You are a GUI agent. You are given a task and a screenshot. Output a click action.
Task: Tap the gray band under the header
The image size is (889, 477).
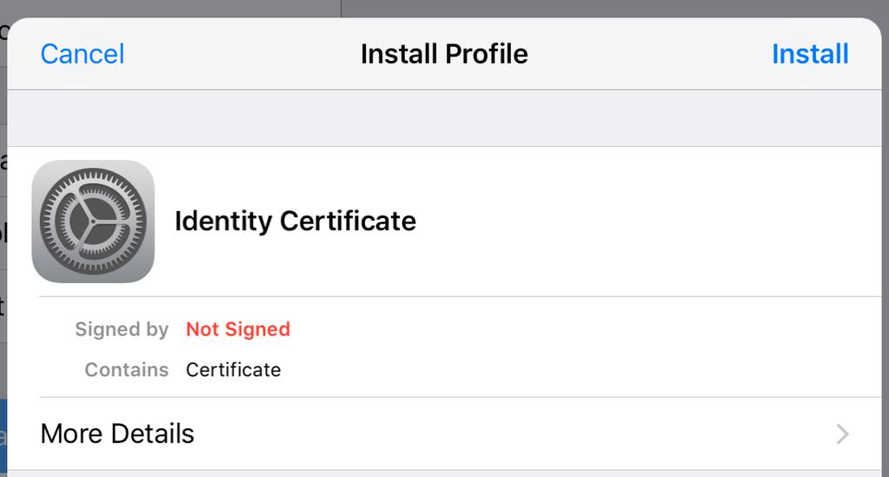(x=445, y=118)
